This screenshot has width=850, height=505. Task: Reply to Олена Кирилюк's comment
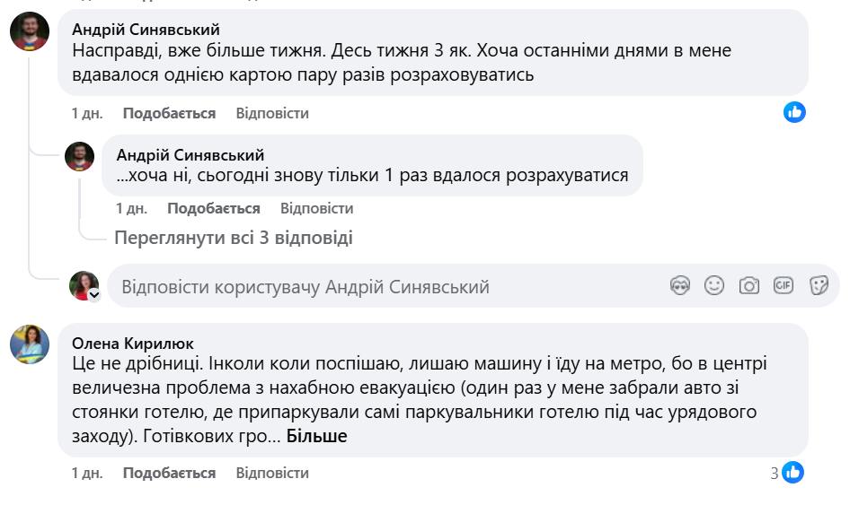[272, 473]
